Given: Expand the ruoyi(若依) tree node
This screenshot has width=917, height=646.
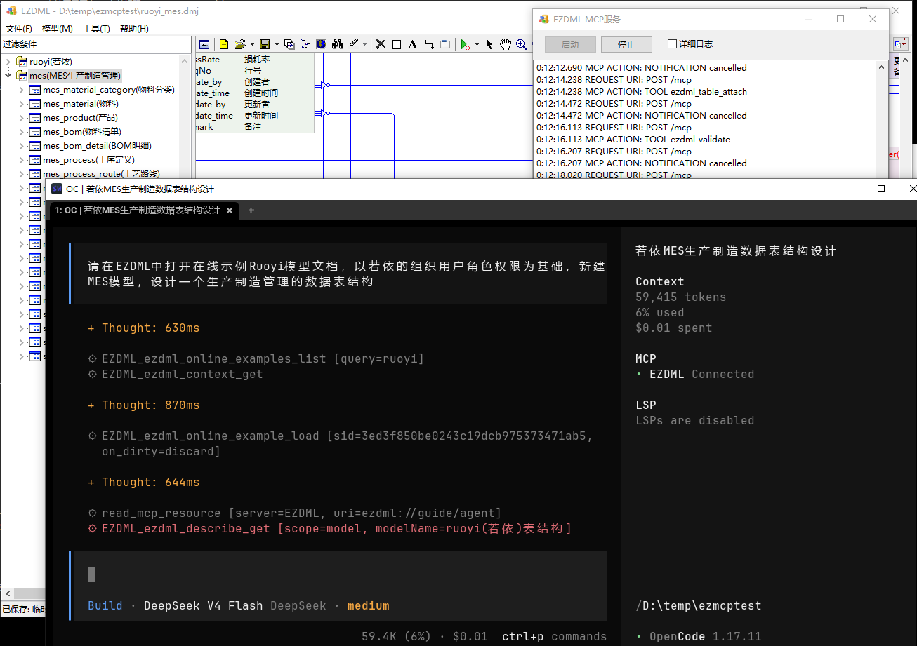Looking at the screenshot, I should 9,62.
